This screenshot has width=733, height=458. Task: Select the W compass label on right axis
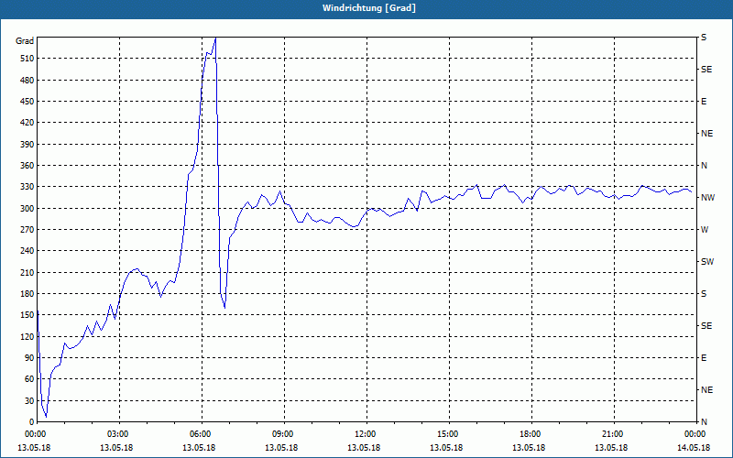705,230
